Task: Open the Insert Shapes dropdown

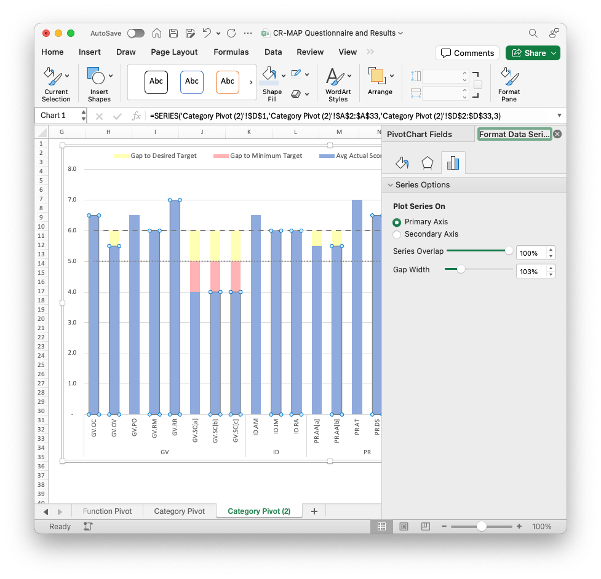Action: coord(111,76)
